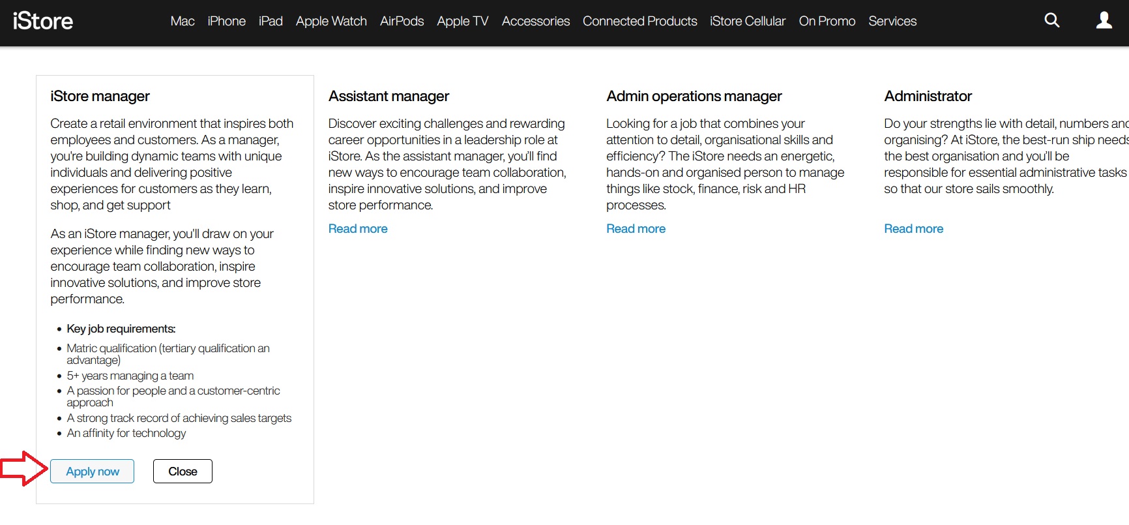
Task: Select iPad in navigation bar
Action: point(271,21)
